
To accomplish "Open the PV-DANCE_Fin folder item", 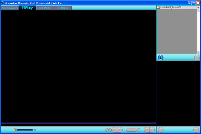I will pos(171,7).
